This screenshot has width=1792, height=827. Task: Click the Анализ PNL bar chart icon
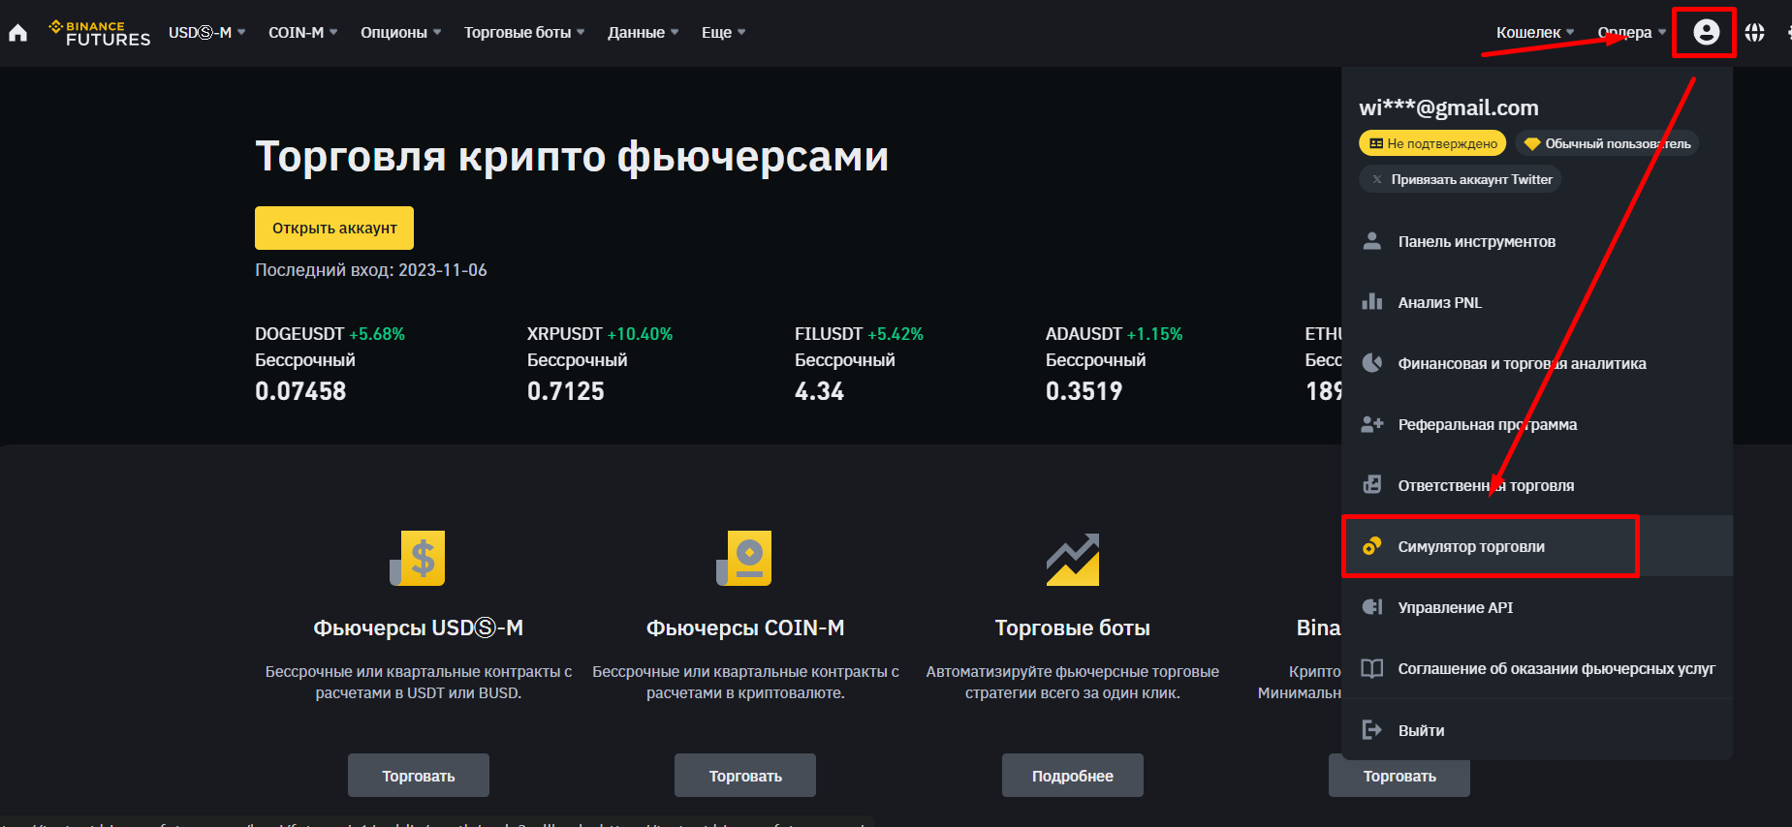pyautogui.click(x=1371, y=302)
